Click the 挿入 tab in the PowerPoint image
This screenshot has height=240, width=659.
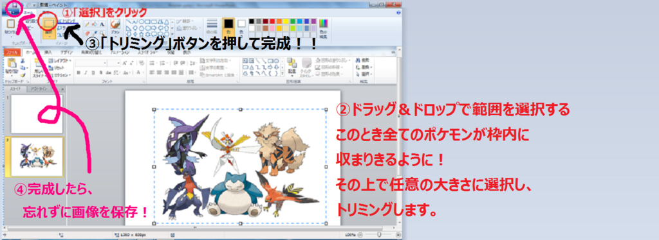coord(48,53)
